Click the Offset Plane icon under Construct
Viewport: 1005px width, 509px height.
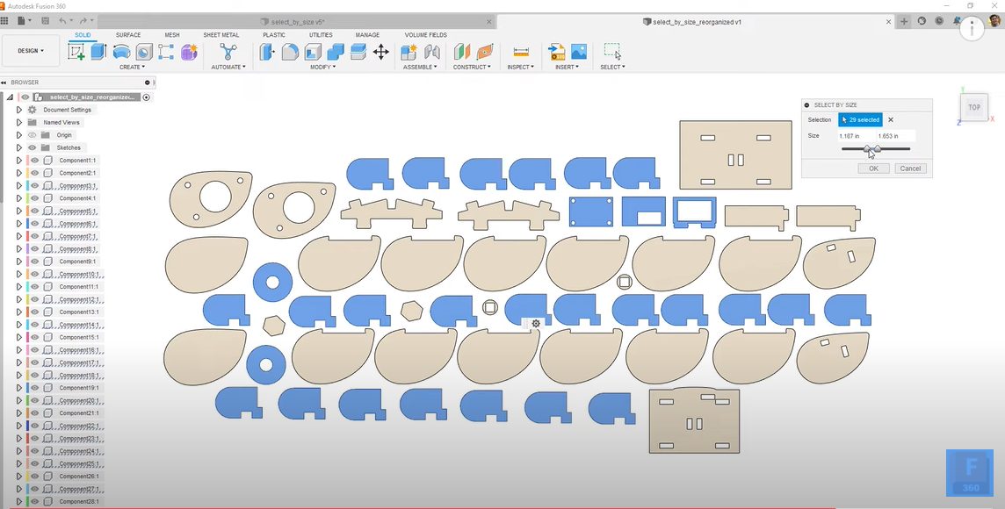click(461, 52)
